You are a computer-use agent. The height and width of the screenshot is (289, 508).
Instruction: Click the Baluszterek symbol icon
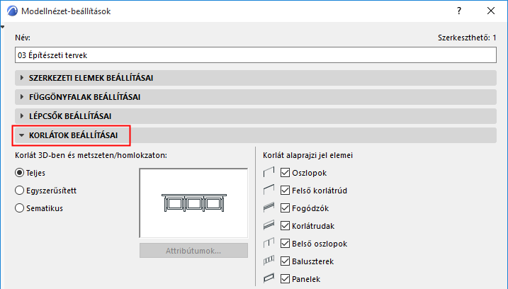coord(269,261)
